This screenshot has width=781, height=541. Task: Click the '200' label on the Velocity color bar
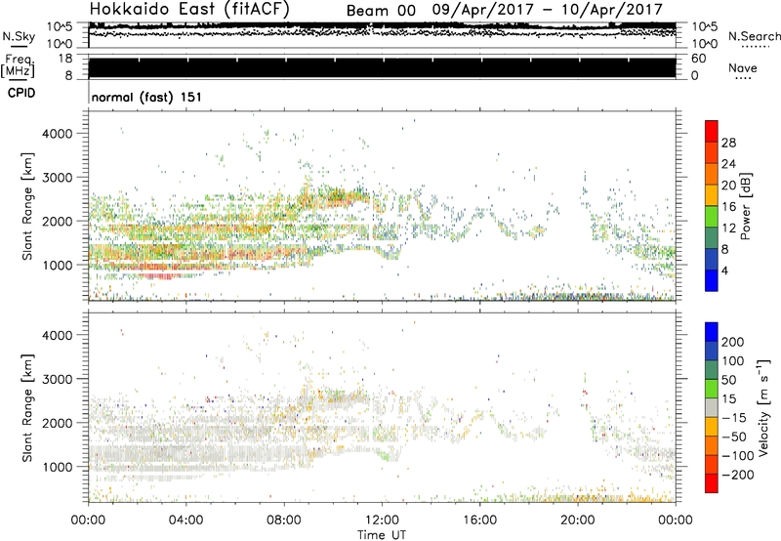733,342
